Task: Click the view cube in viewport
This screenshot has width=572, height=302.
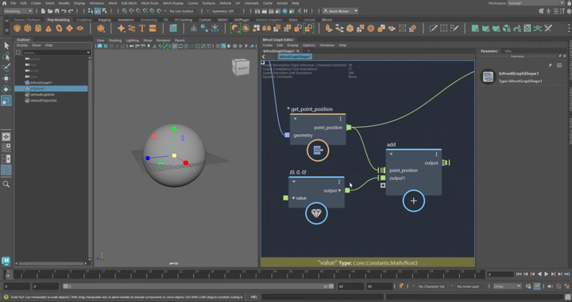Action: pyautogui.click(x=241, y=67)
